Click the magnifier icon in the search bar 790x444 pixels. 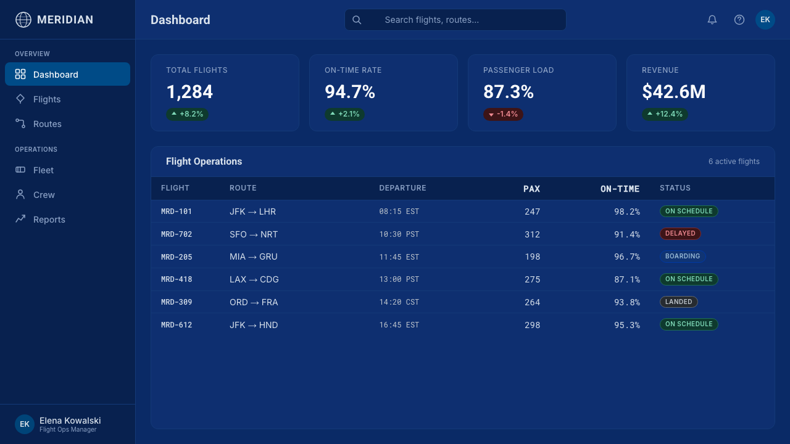tap(357, 20)
